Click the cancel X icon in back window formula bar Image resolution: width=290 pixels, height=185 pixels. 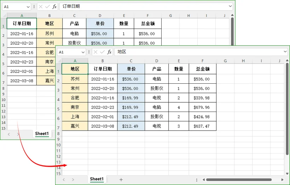[x=41, y=7]
